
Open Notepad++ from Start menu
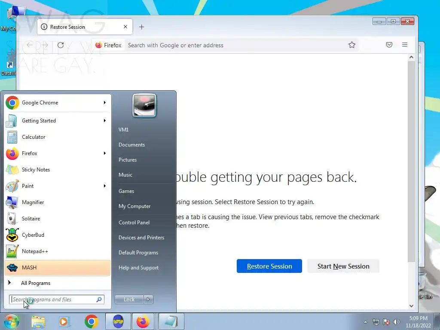[x=58, y=251]
